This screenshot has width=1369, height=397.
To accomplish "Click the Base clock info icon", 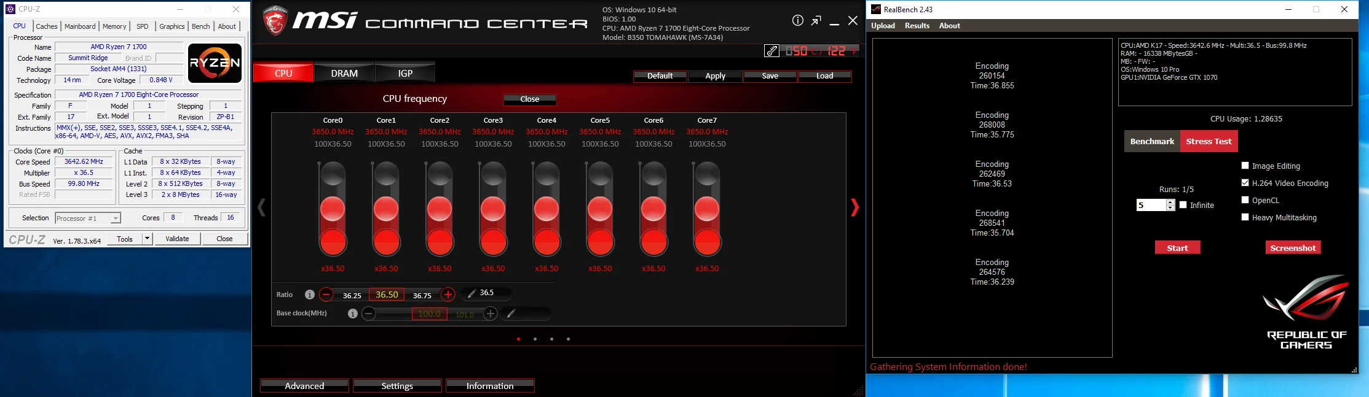I will 352,314.
